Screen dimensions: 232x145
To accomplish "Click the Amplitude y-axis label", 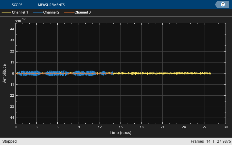I will pos(5,73).
